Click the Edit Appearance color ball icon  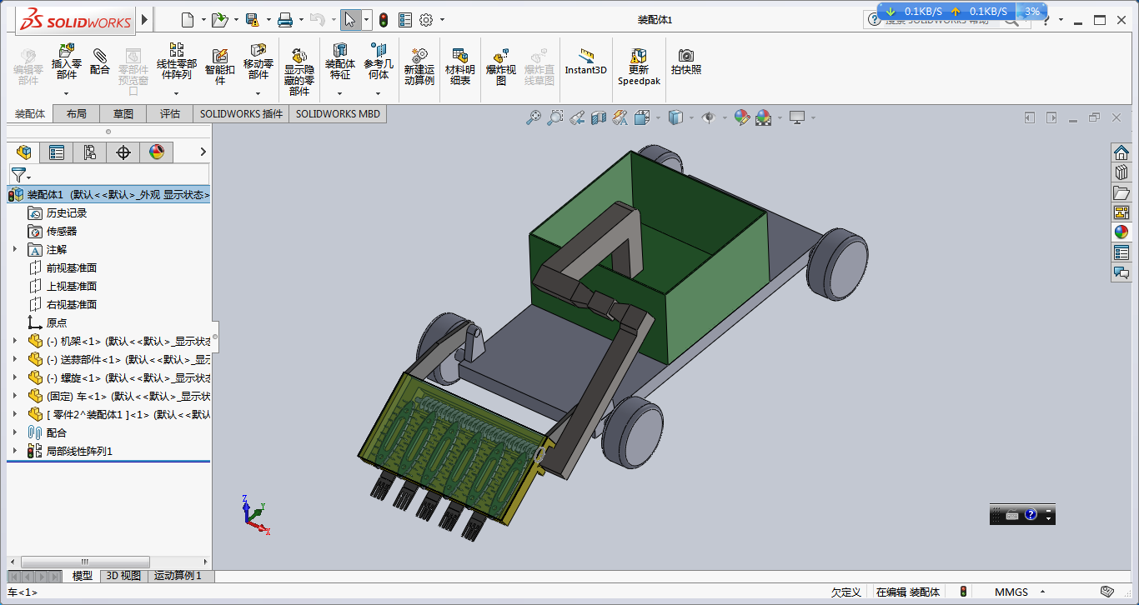pyautogui.click(x=741, y=118)
